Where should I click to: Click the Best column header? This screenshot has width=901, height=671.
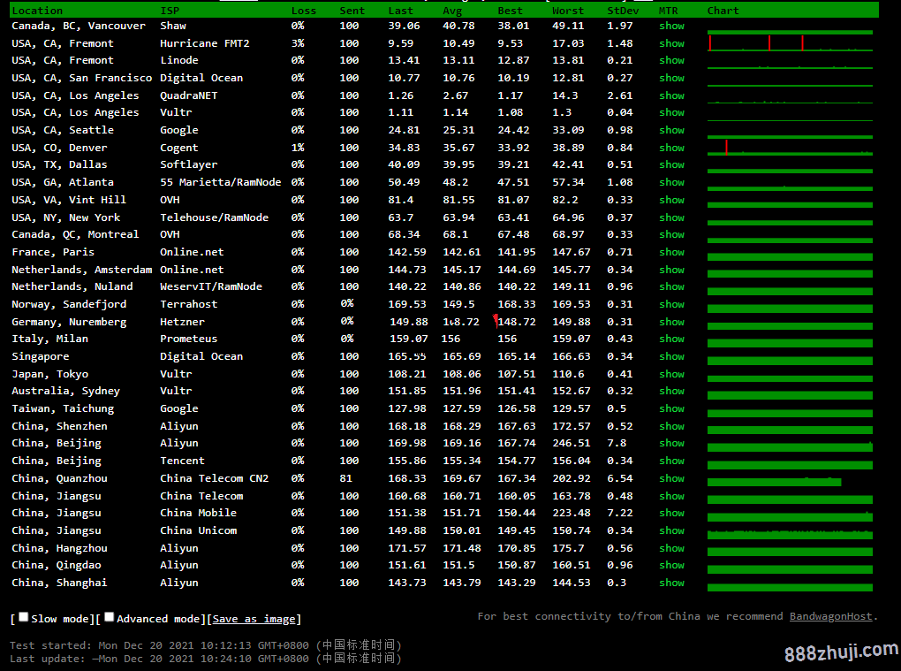coord(511,11)
